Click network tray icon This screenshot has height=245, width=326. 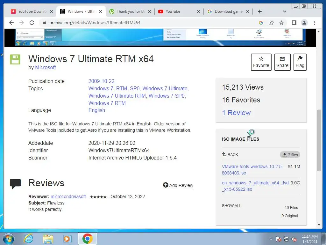click(286, 239)
